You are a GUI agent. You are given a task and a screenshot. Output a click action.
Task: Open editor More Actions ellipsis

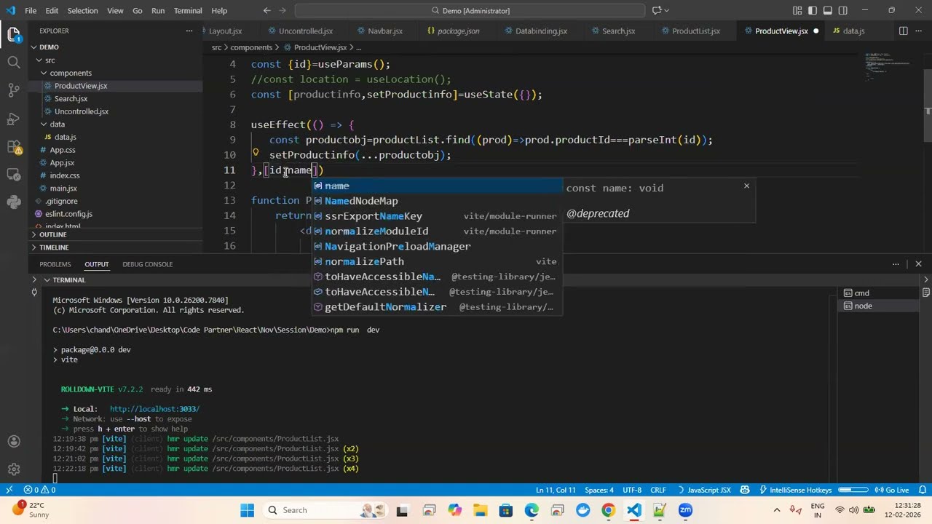(920, 31)
